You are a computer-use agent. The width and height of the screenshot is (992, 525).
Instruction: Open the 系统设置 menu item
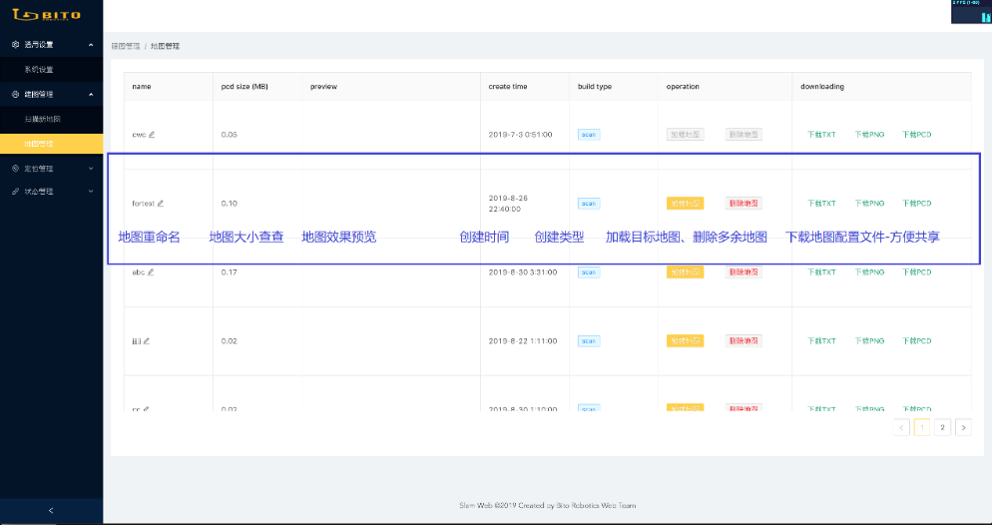(x=40, y=70)
